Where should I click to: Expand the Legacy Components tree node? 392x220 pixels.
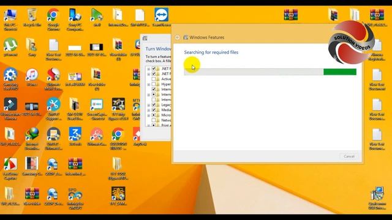148,105
